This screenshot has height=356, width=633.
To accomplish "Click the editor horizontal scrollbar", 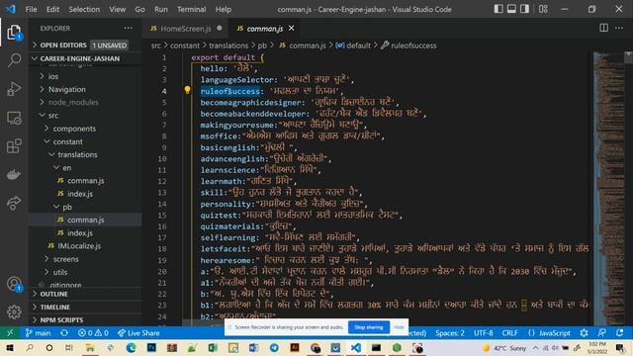I will [x=204, y=323].
